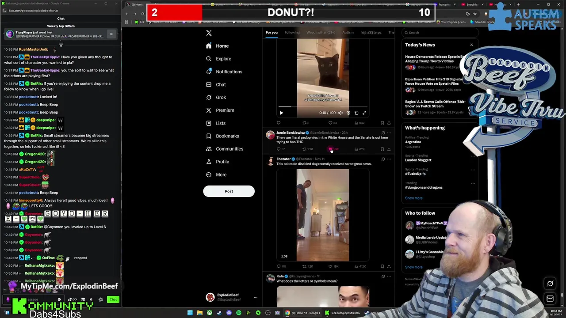
Task: Open Grok floating button at bottom right
Action: click(x=550, y=284)
